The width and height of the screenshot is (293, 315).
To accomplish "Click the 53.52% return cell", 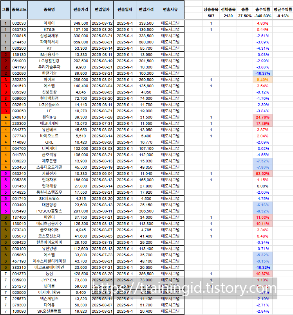I will point(262,174).
